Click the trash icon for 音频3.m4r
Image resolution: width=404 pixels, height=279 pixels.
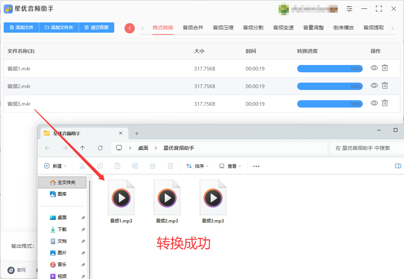(x=385, y=103)
